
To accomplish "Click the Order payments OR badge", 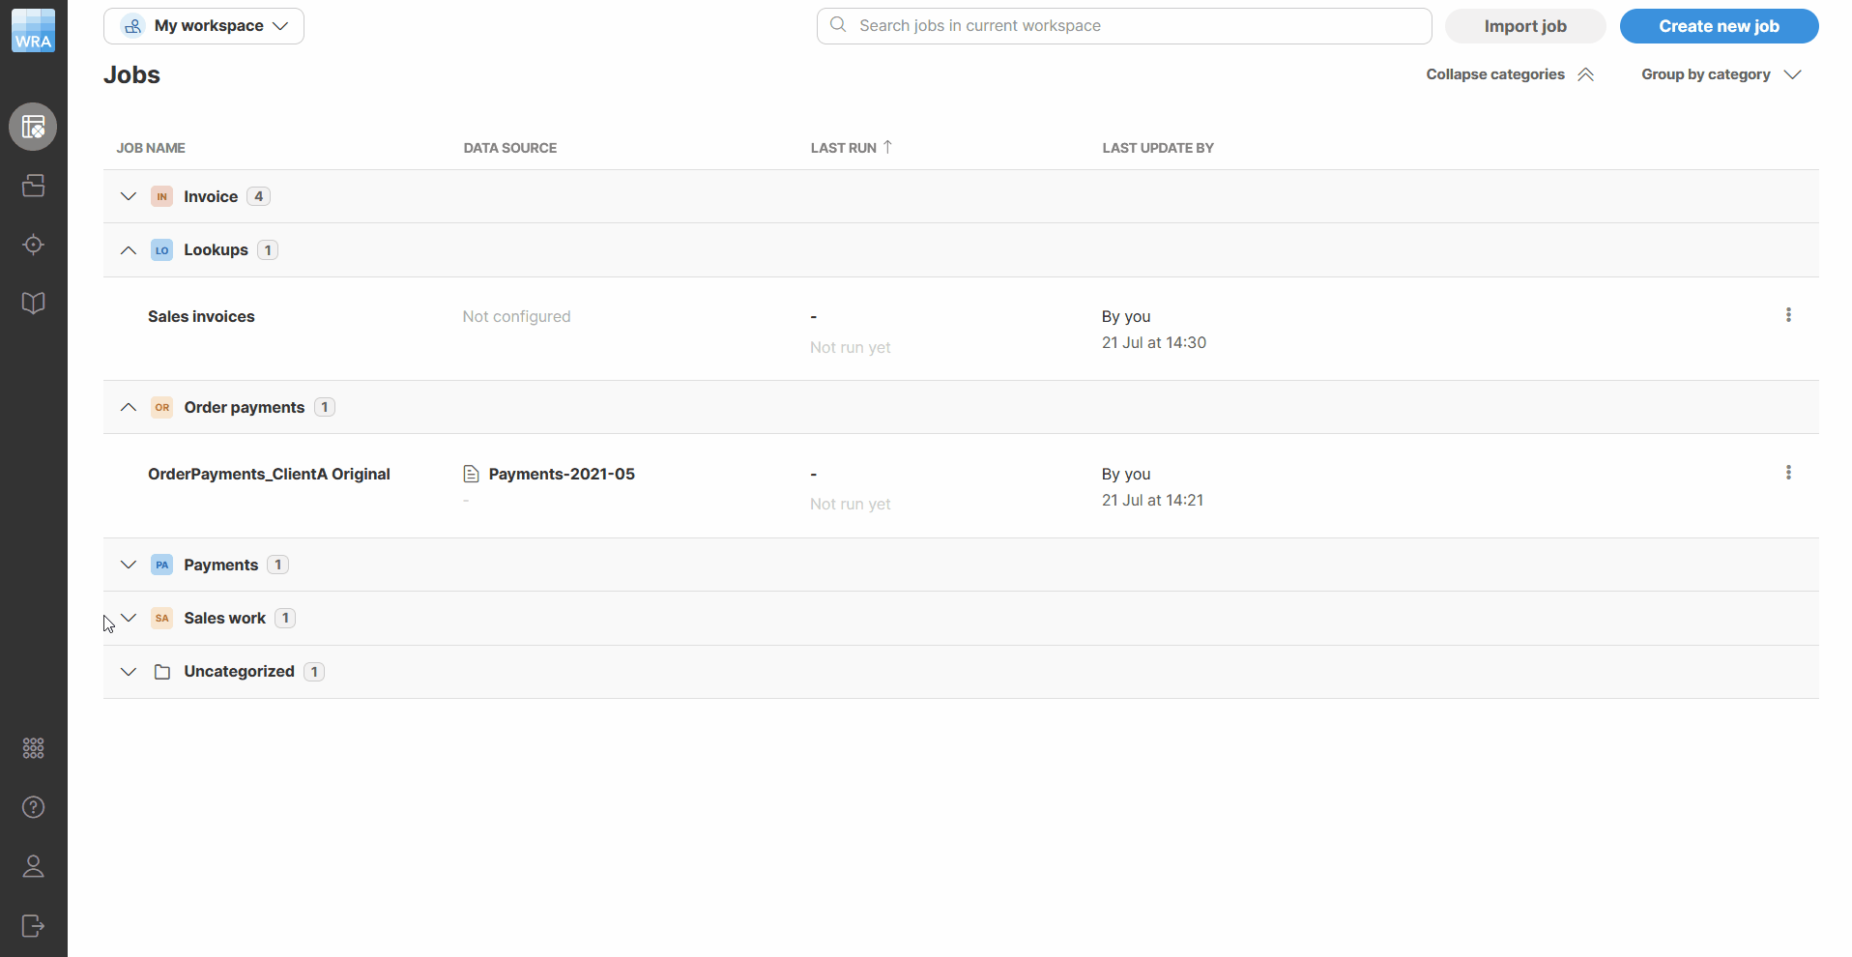I will click(x=161, y=407).
